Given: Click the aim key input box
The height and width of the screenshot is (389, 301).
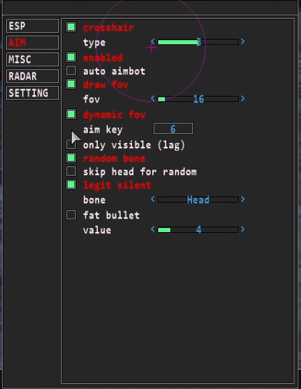Looking at the screenshot, I should click(x=174, y=129).
